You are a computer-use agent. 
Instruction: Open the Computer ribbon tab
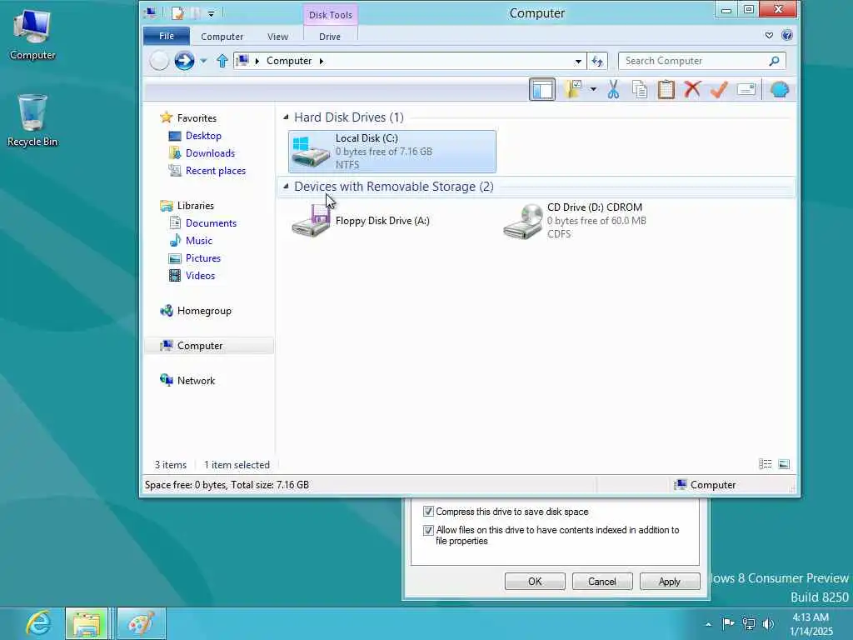pyautogui.click(x=222, y=37)
